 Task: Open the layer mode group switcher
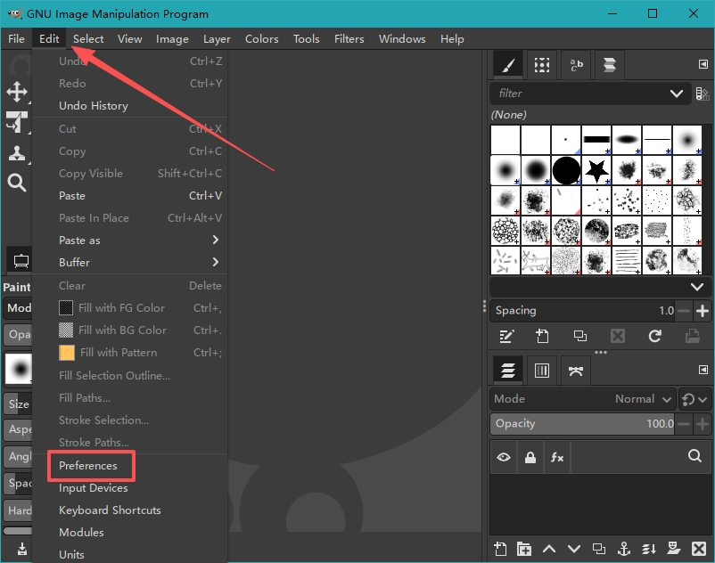[694, 399]
